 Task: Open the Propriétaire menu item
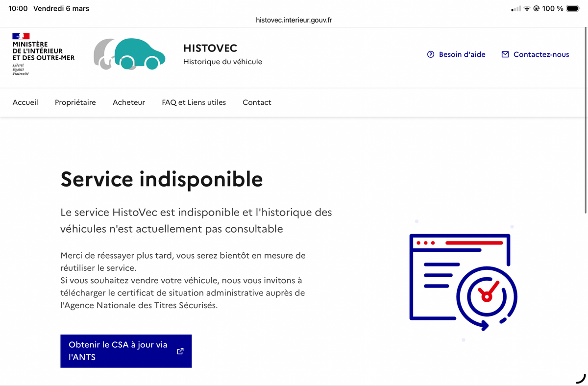pyautogui.click(x=75, y=102)
